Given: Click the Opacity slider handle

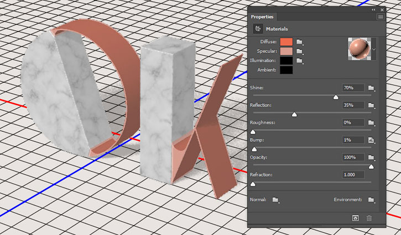Looking at the screenshot, I should [371, 167].
